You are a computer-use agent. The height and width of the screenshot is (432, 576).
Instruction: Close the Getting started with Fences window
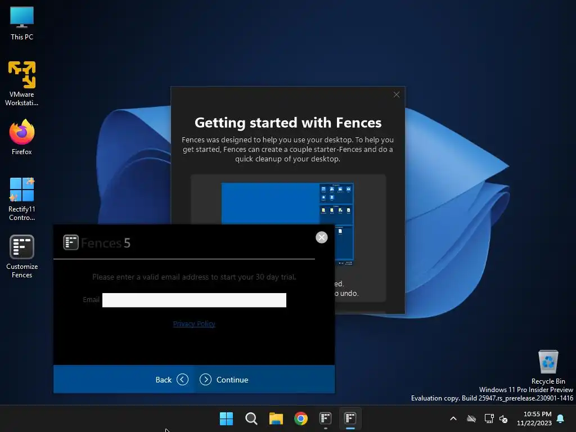point(397,94)
